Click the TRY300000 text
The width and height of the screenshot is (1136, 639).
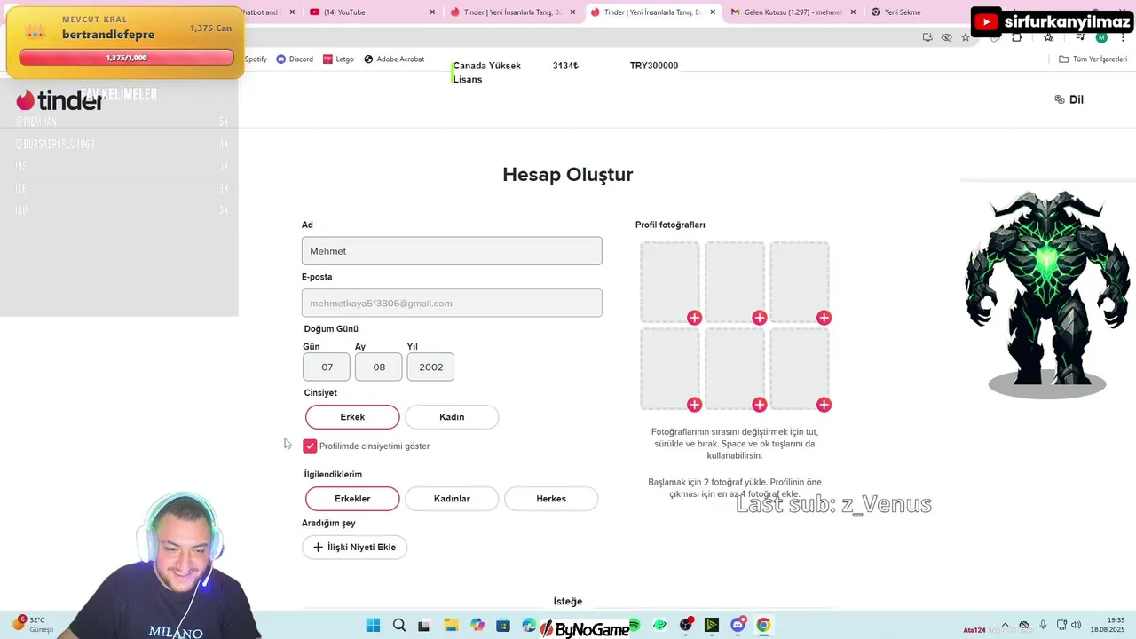click(654, 66)
